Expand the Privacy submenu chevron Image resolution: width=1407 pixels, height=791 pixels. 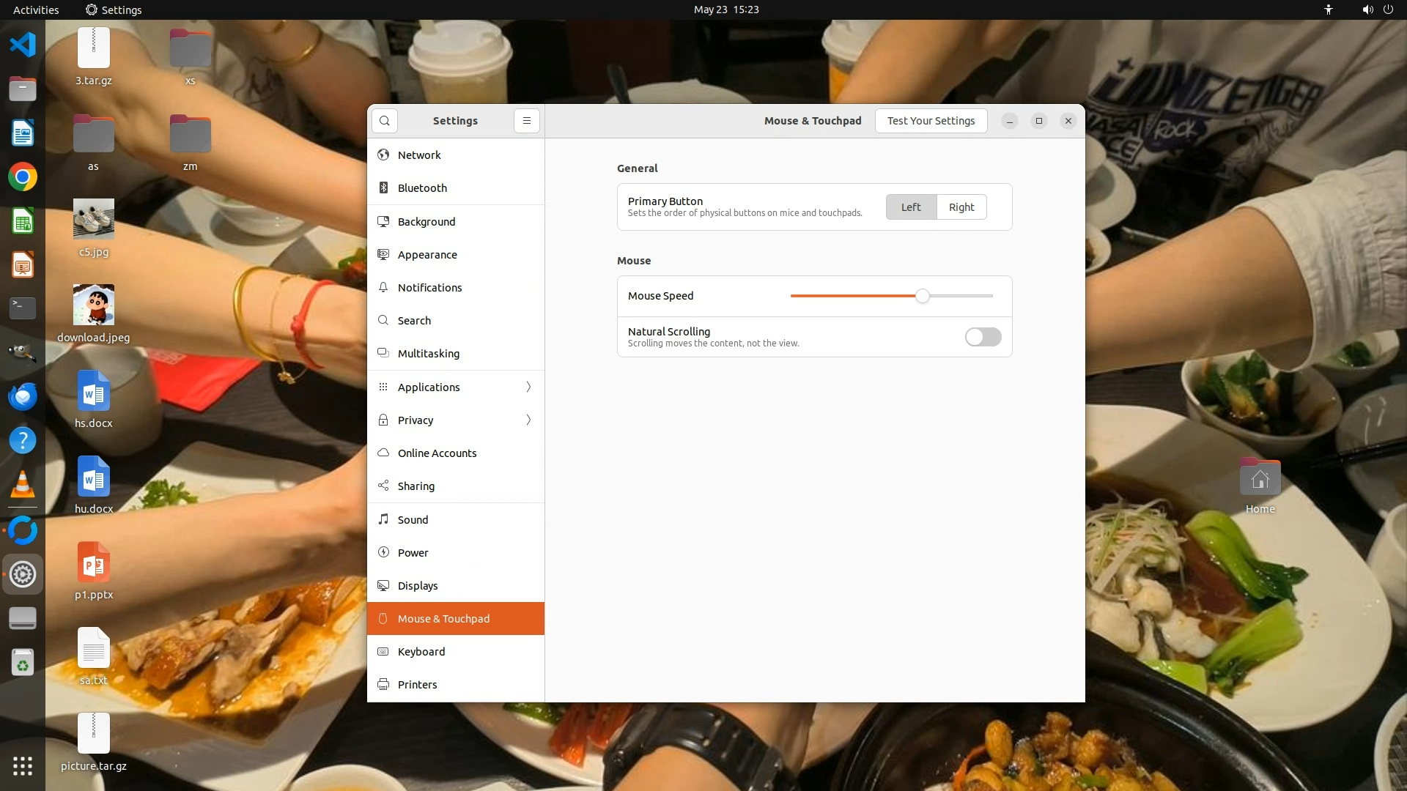[528, 420]
